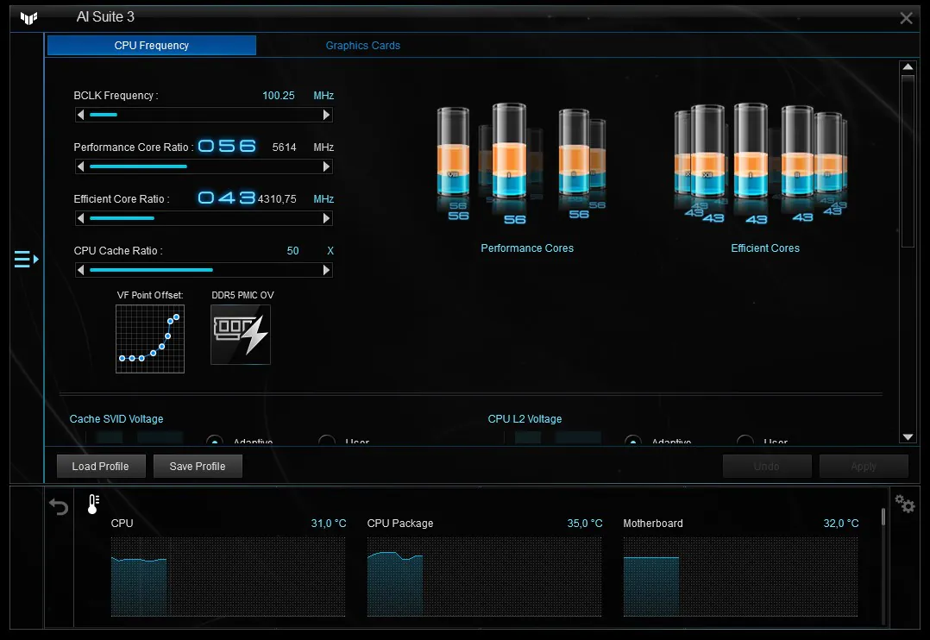Click the Motherboard 32,0 °C reading
This screenshot has height=640, width=930.
[x=841, y=524]
